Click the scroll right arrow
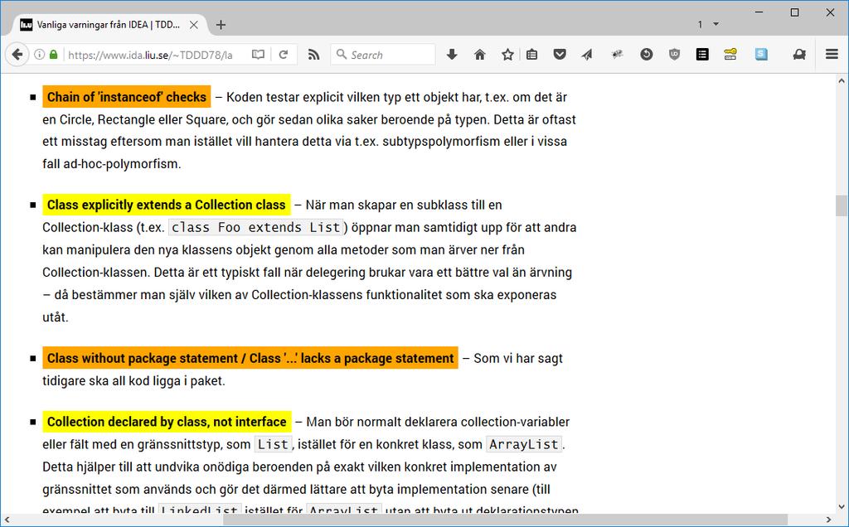The height and width of the screenshot is (527, 849). coord(828,520)
